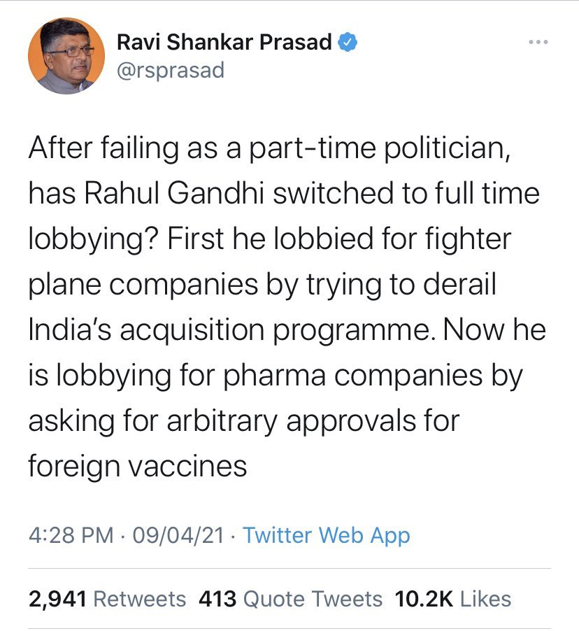Open the Twitter Web App source link
This screenshot has height=631, width=579.
[x=327, y=536]
